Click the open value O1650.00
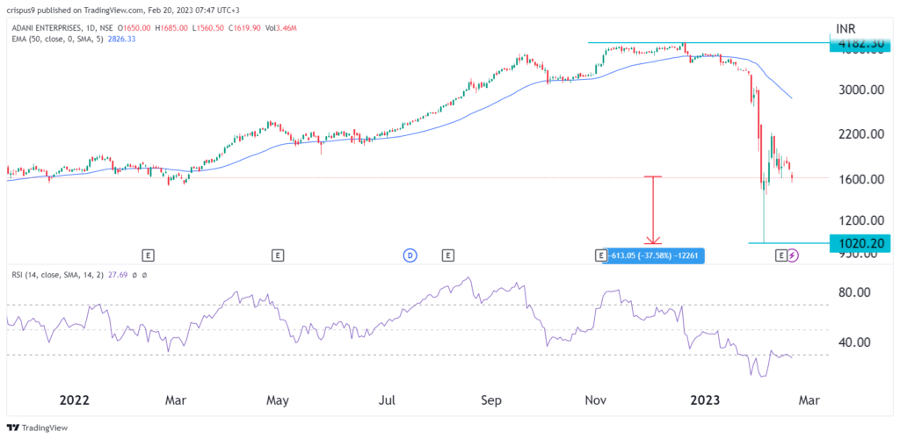Screen dimensions: 900x439 134,27
